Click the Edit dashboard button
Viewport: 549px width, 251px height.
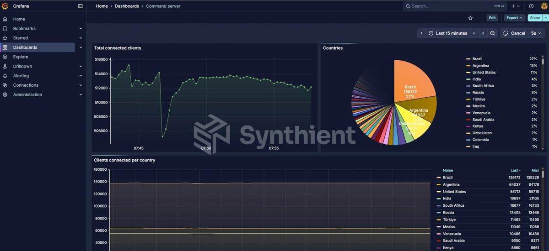click(x=492, y=18)
